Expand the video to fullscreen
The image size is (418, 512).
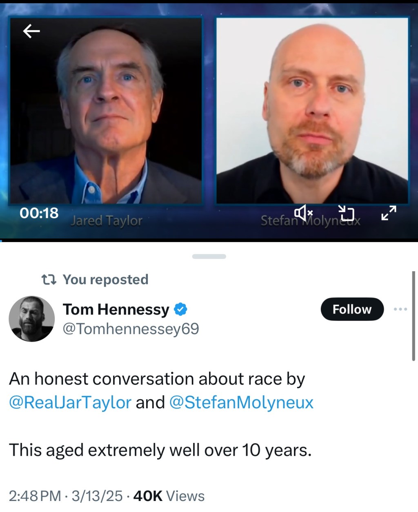389,213
